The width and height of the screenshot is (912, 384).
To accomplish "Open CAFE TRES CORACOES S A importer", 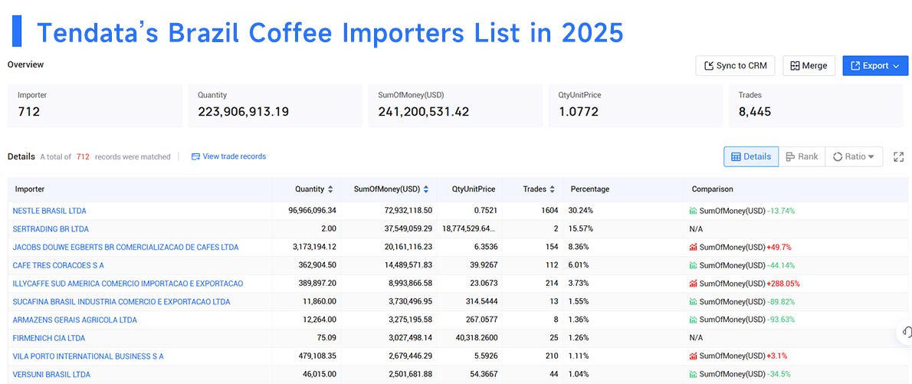I will click(x=58, y=265).
